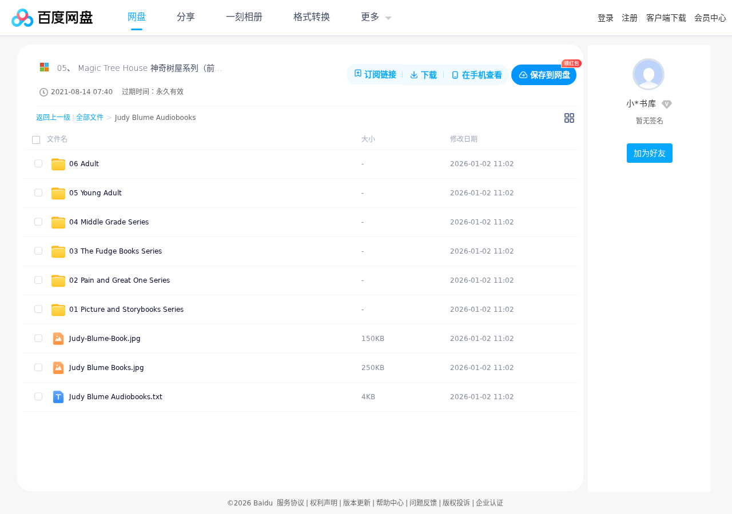Click the clock icon next to share date
The width and height of the screenshot is (732, 514).
[43, 92]
